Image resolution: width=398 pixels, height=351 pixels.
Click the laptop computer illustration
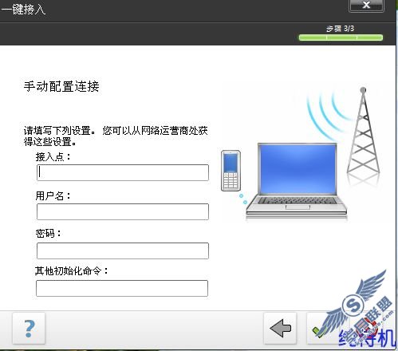pos(297,181)
